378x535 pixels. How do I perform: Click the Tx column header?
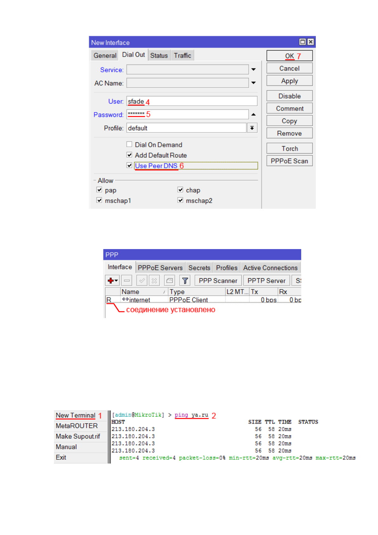tap(263, 292)
